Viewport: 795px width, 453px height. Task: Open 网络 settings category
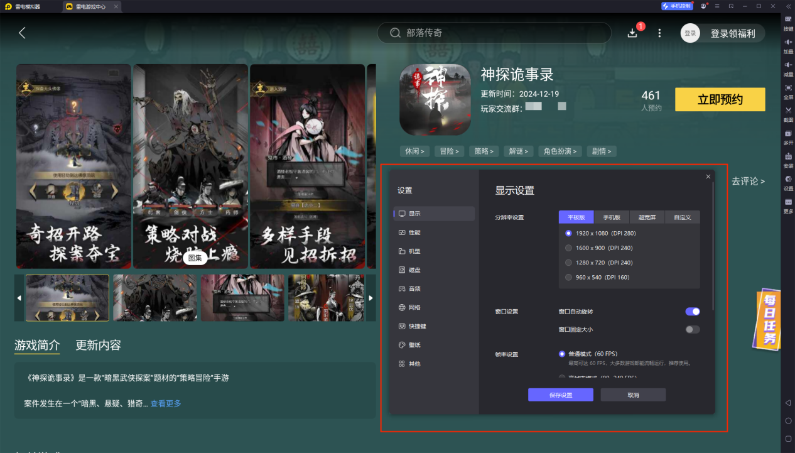[x=434, y=308]
